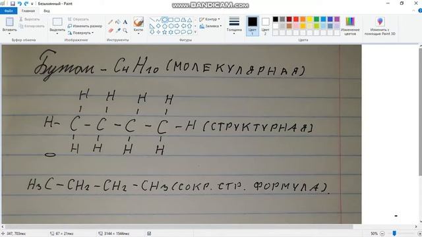
Task: Choose the oval callout shape
Action: tap(183, 32)
